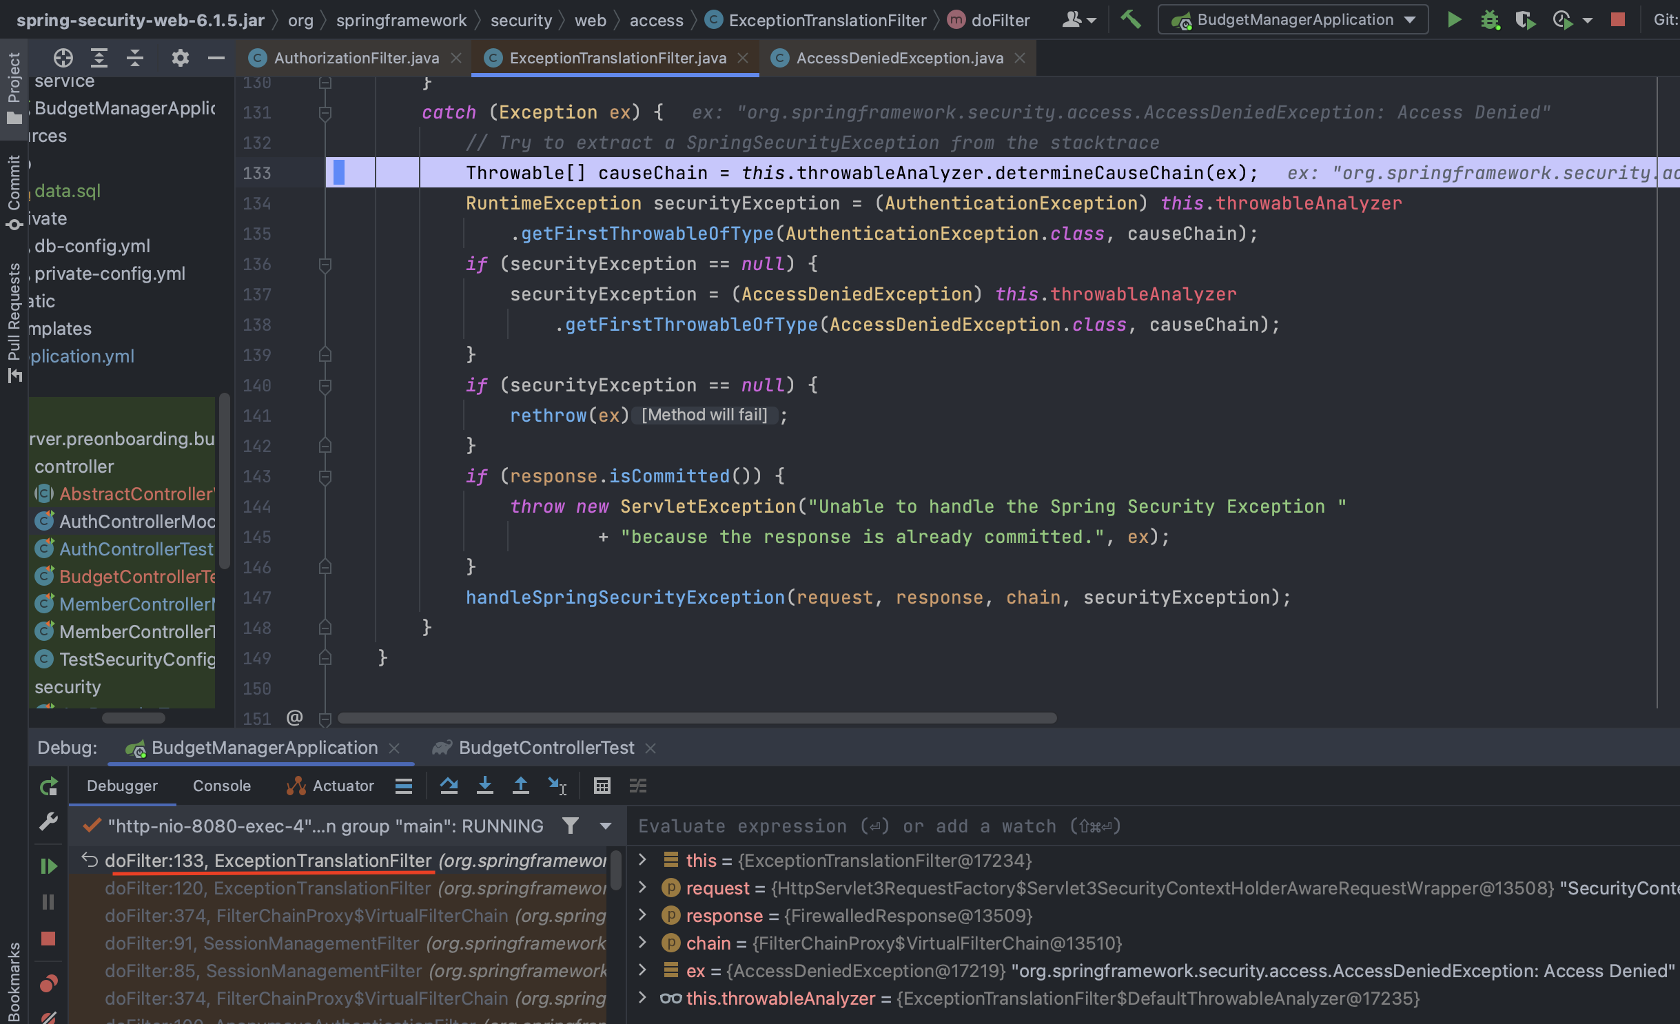This screenshot has height=1024, width=1680.
Task: Open dropdown arrow next to profiler icon
Action: tap(1588, 21)
